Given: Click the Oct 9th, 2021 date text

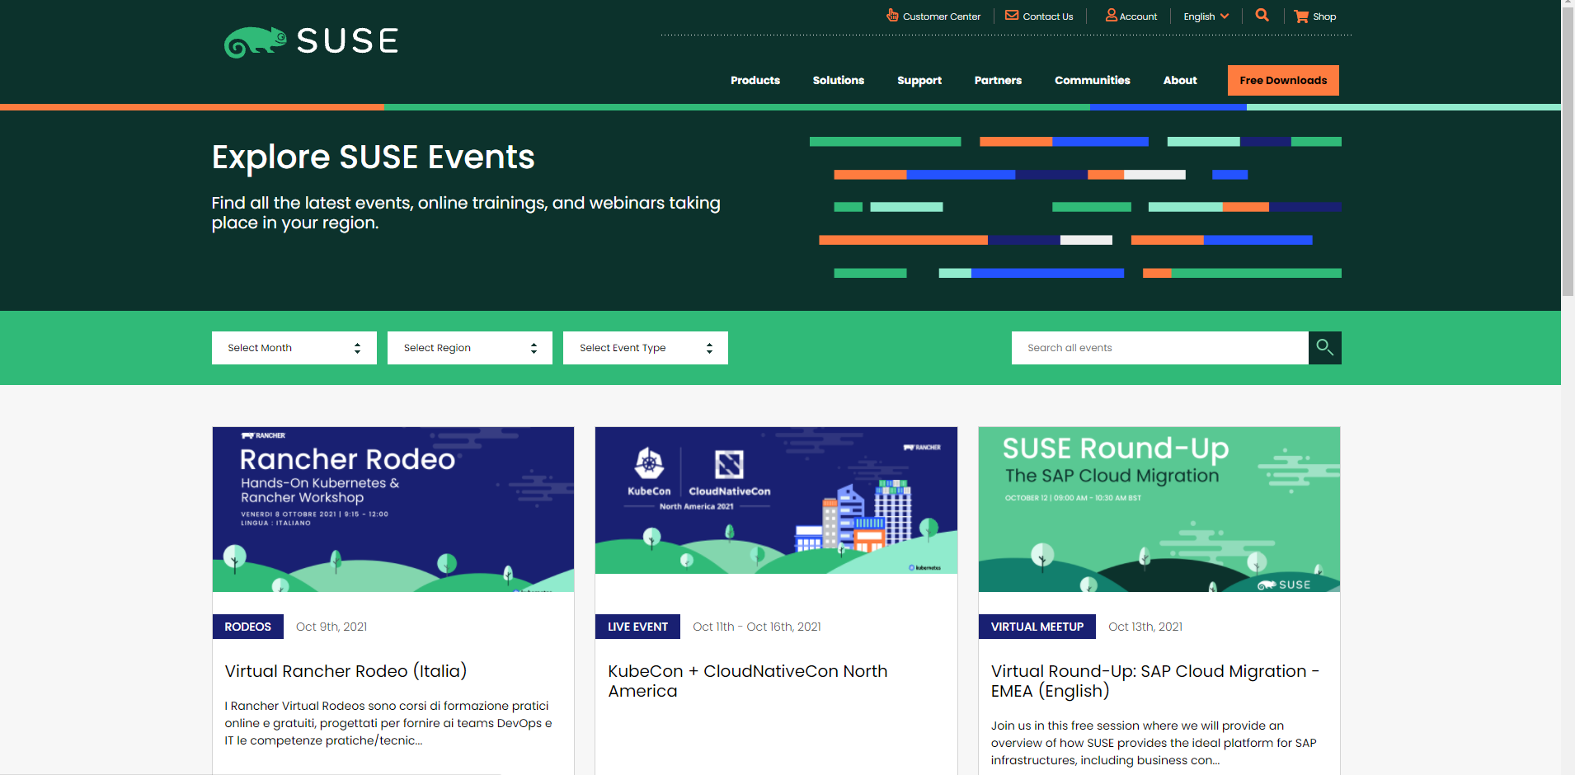Looking at the screenshot, I should pyautogui.click(x=331, y=627).
